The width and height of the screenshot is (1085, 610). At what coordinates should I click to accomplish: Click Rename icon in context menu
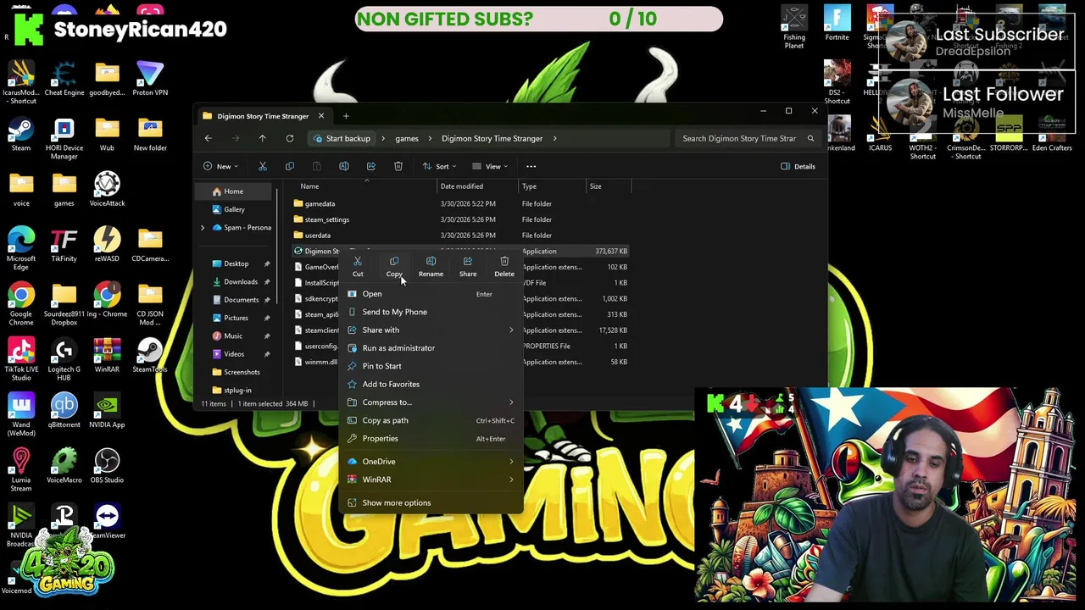coord(431,267)
